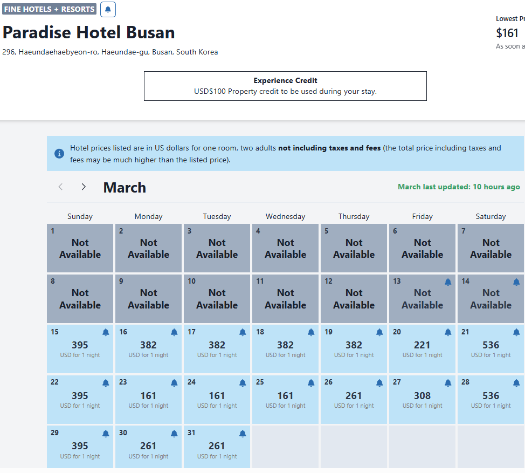Go to previous month with left chevron
The height and width of the screenshot is (473, 525).
pyautogui.click(x=60, y=187)
